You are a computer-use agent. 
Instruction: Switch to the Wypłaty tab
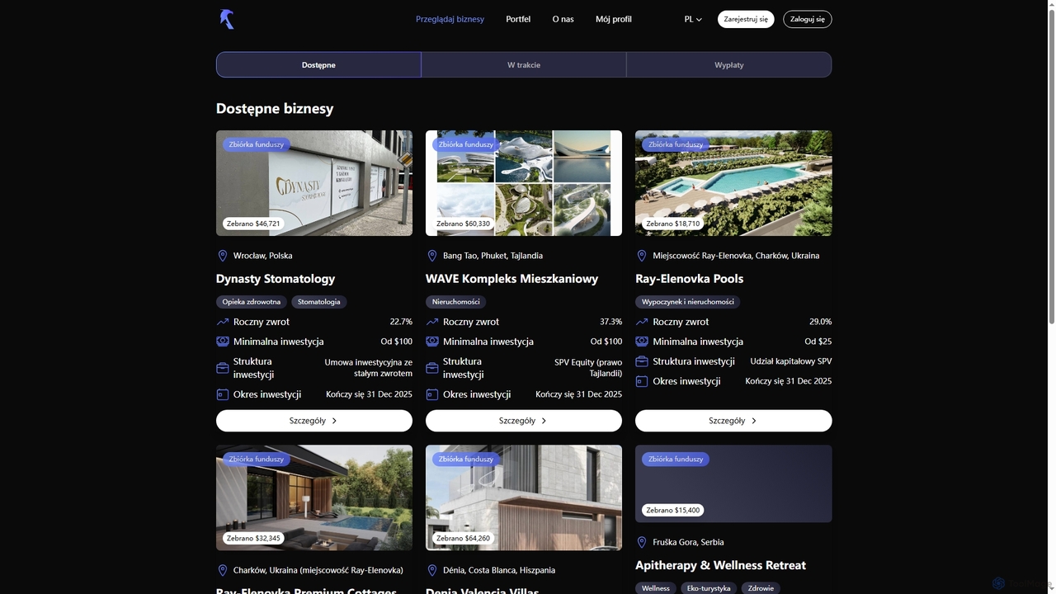pos(729,64)
